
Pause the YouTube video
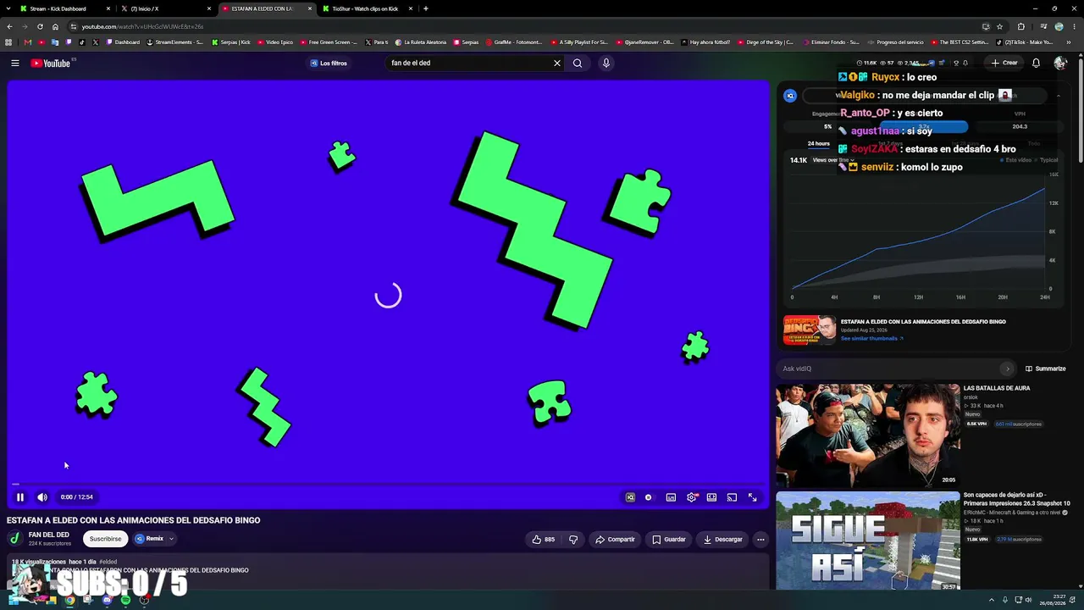tap(20, 497)
